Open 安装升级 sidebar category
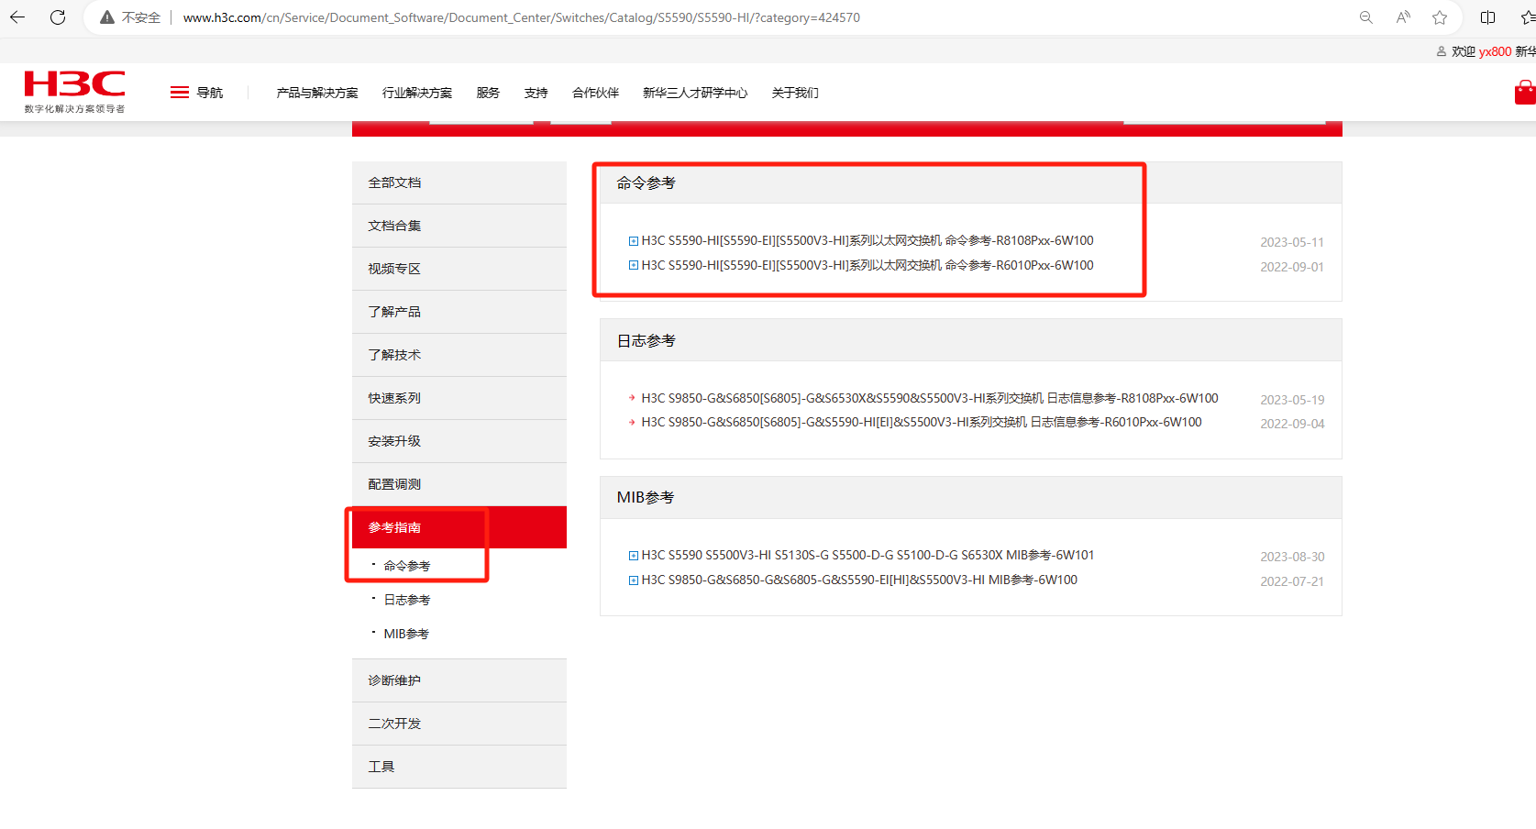Viewport: 1536px width, 829px height. click(x=459, y=441)
